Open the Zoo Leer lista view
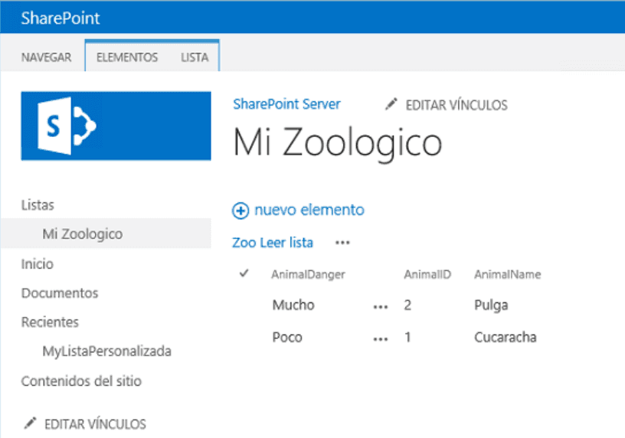Viewport: 625px width, 438px height. pos(273,242)
